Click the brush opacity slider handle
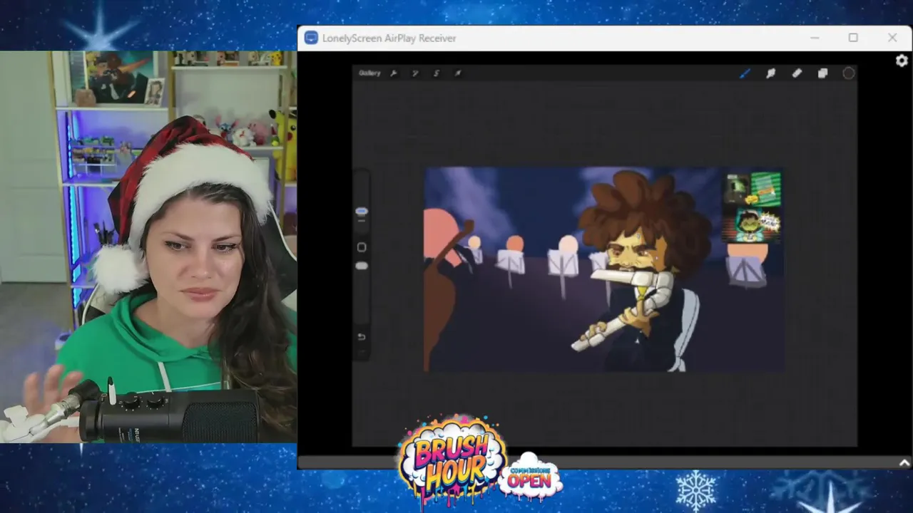Screen dimensions: 913x513 tap(362, 266)
